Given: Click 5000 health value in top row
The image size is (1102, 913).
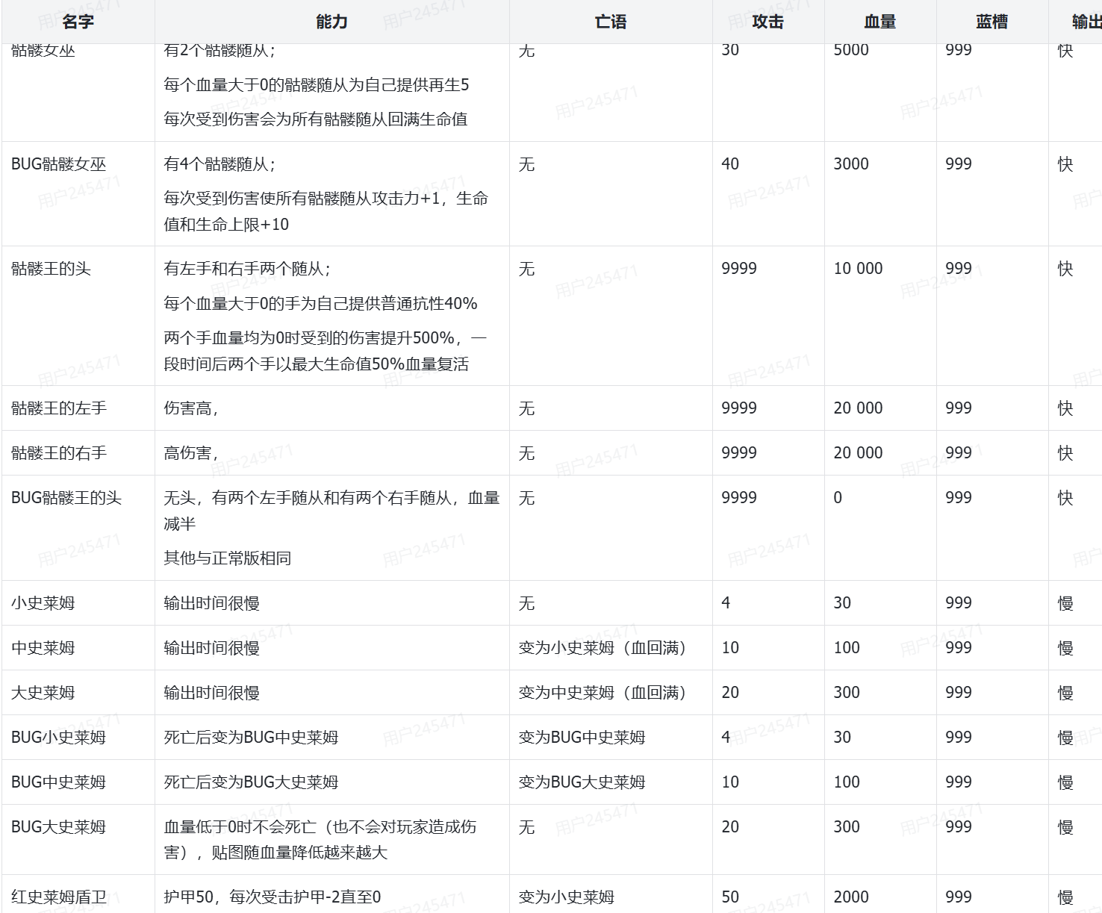Looking at the screenshot, I should tap(851, 51).
